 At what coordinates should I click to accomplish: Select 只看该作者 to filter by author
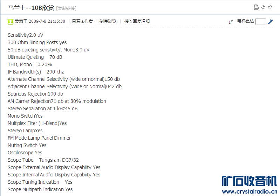(x=82, y=21)
